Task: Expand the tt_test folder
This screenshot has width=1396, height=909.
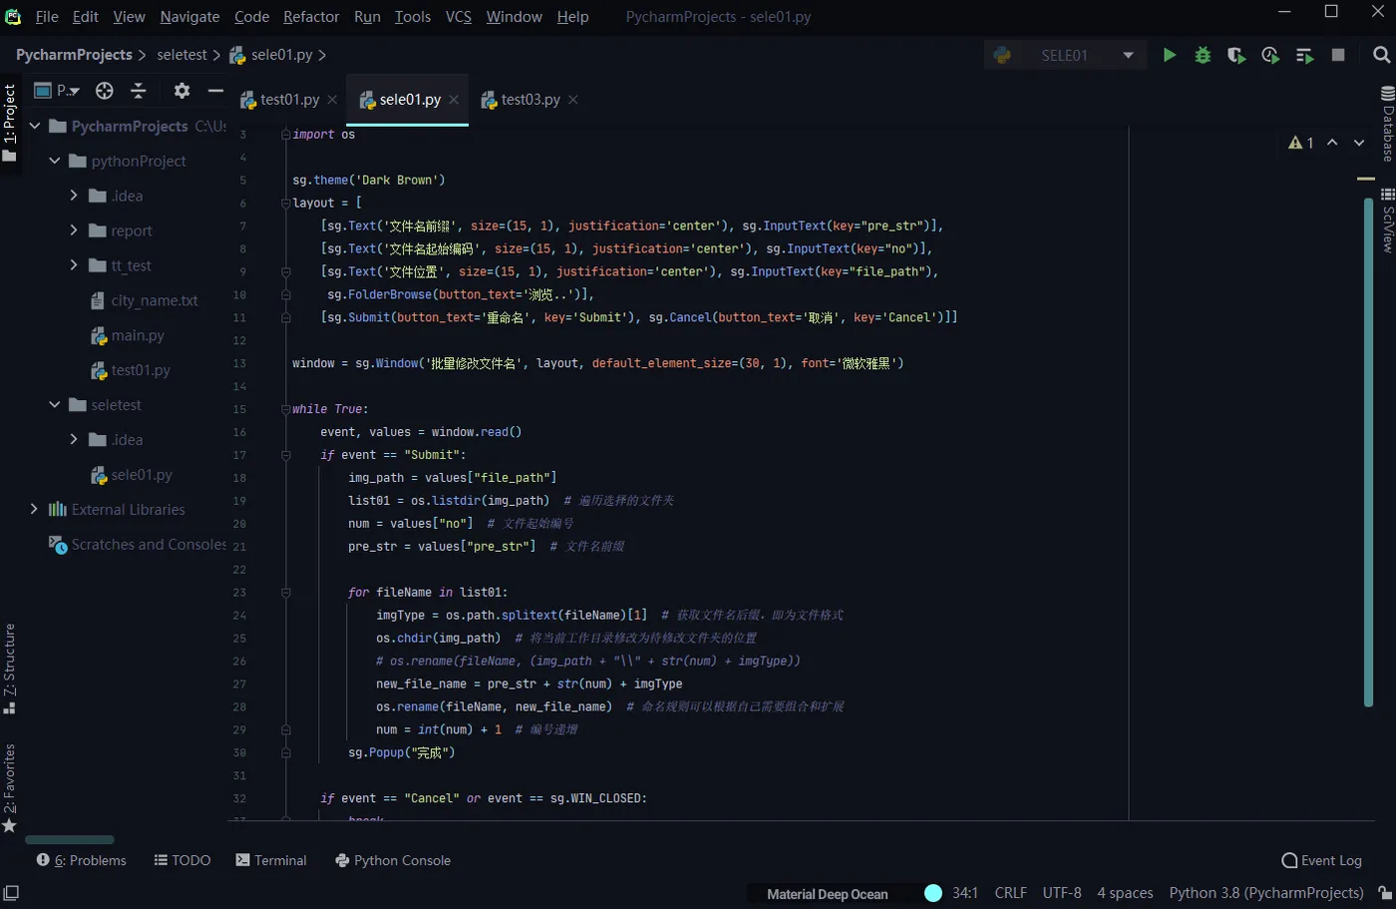Action: click(74, 265)
